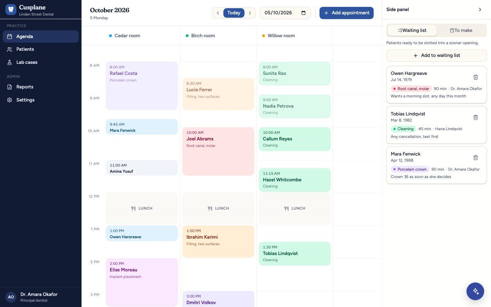Image resolution: width=491 pixels, height=307 pixels.
Task: Open Tobias Lindqvist 1:30 PM appointment
Action: pos(295,254)
